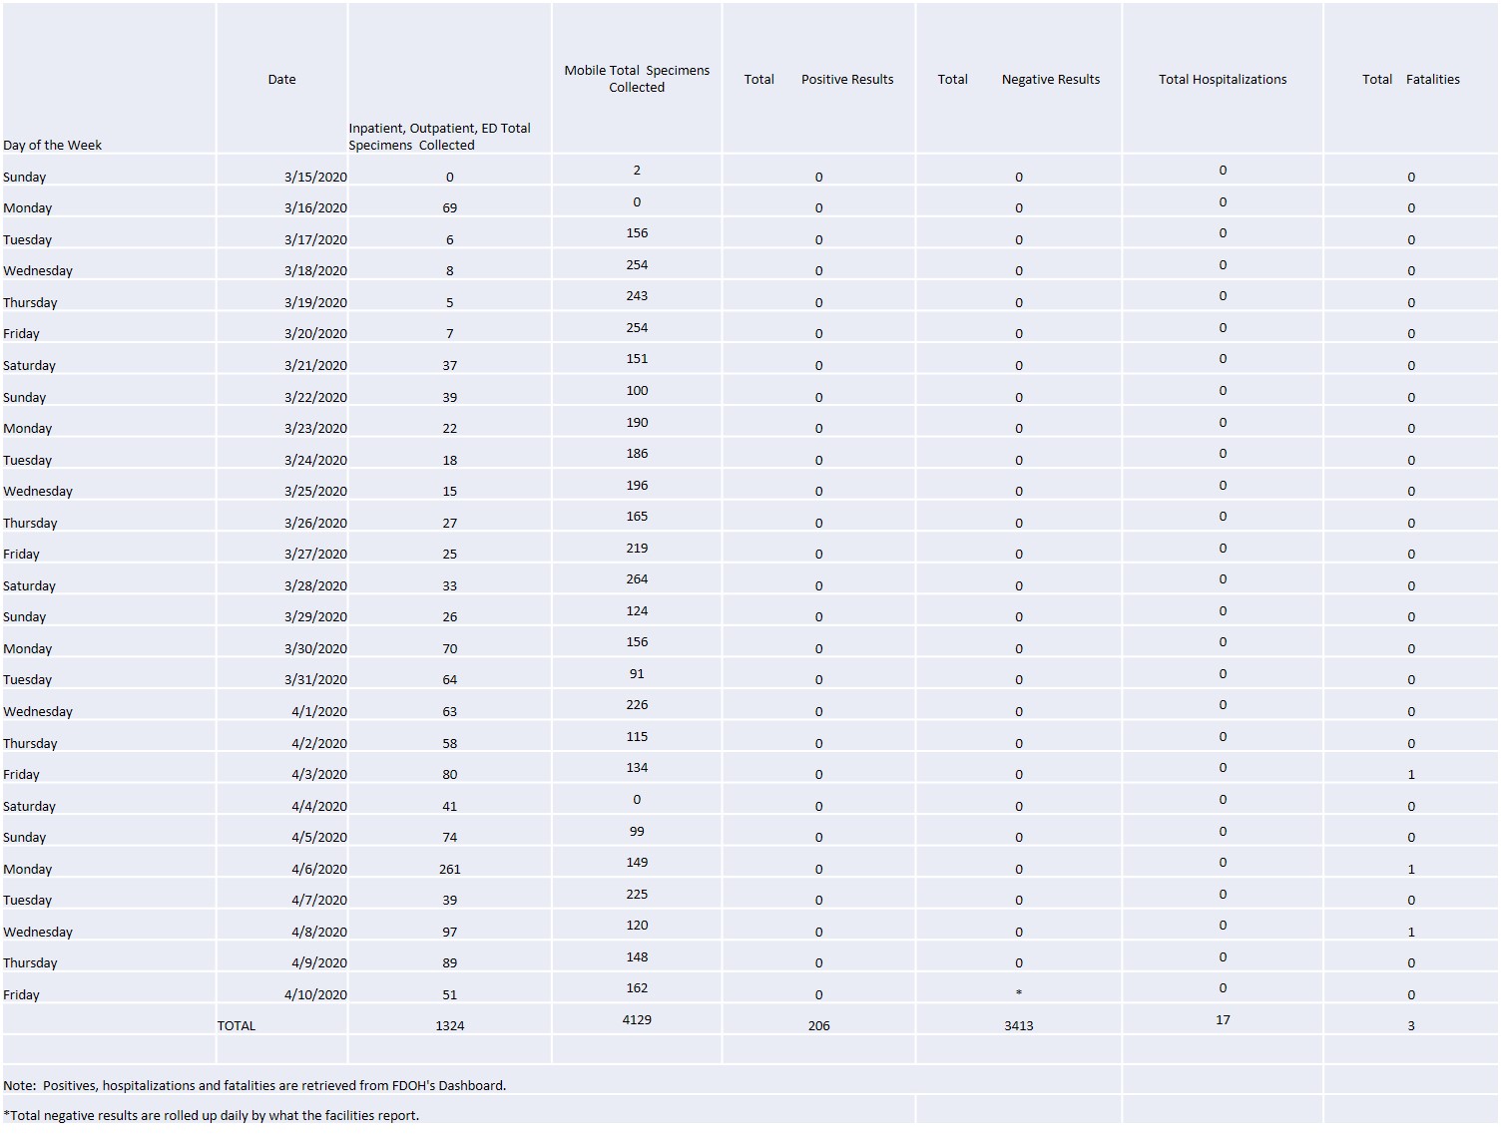Image resolution: width=1502 pixels, height=1134 pixels.
Task: Click the Total Positive Results header
Action: pyautogui.click(x=818, y=79)
